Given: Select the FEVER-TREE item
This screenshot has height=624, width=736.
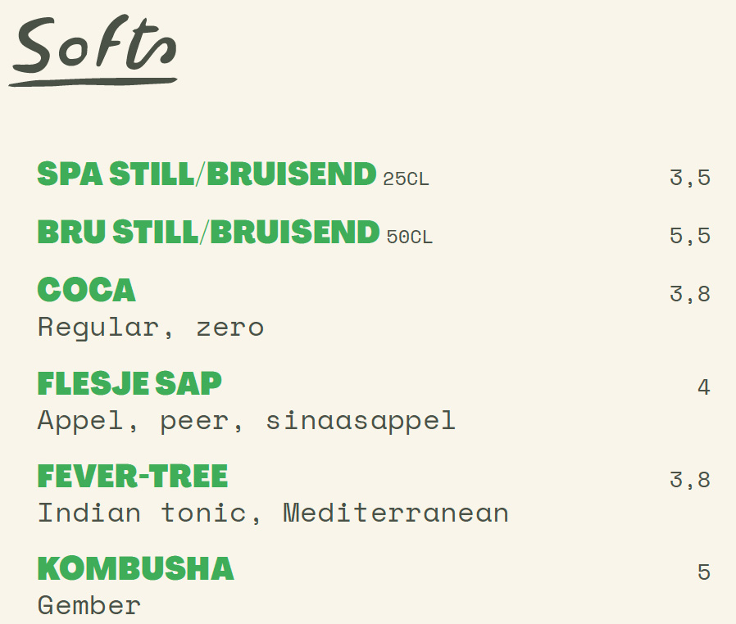Looking at the screenshot, I should [133, 477].
